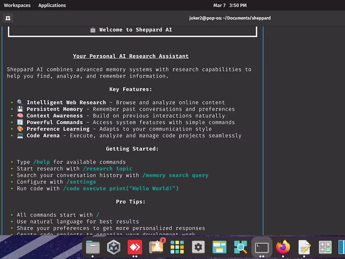
Task: Select the active terminal dock icon
Action: click(262, 247)
